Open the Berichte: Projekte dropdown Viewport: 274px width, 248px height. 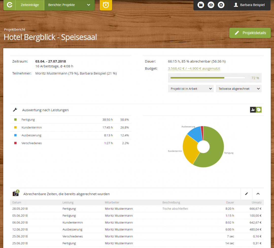(69, 4)
